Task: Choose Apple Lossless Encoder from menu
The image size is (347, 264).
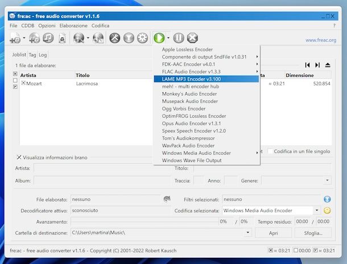Action: click(206, 49)
